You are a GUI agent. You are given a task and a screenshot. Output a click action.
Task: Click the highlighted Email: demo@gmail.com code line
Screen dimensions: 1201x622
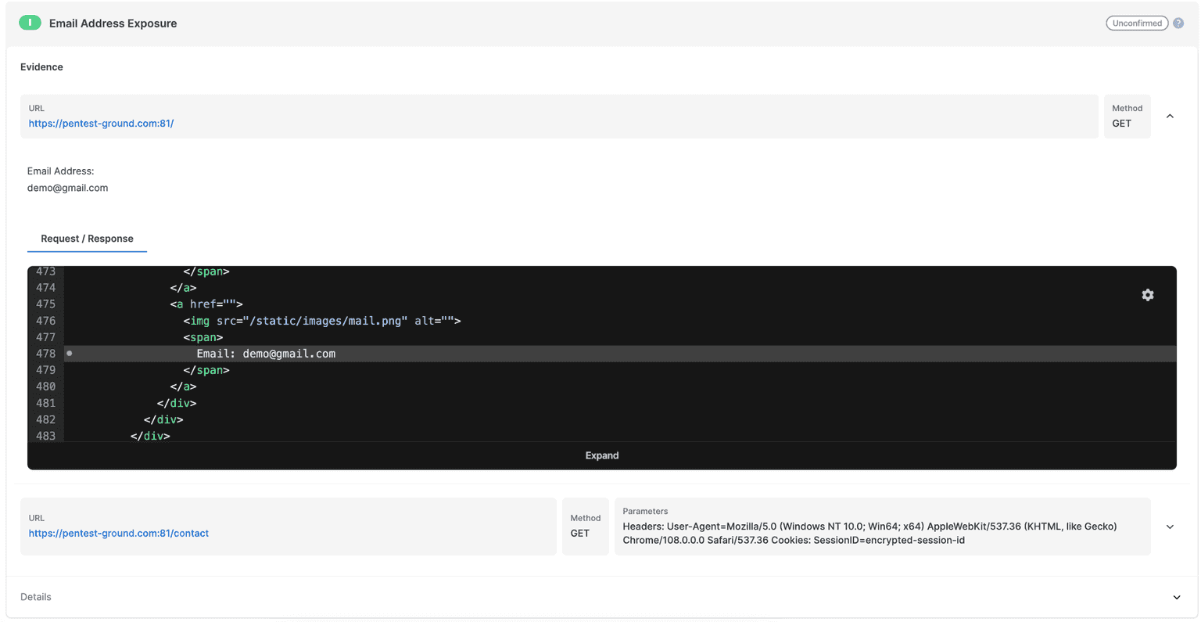tap(266, 354)
